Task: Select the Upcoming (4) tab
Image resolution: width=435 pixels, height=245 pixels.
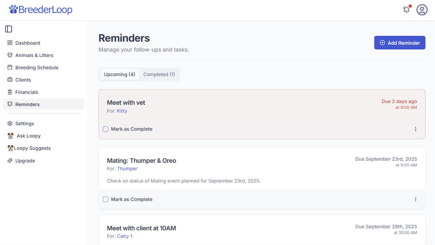Action: coord(119,74)
